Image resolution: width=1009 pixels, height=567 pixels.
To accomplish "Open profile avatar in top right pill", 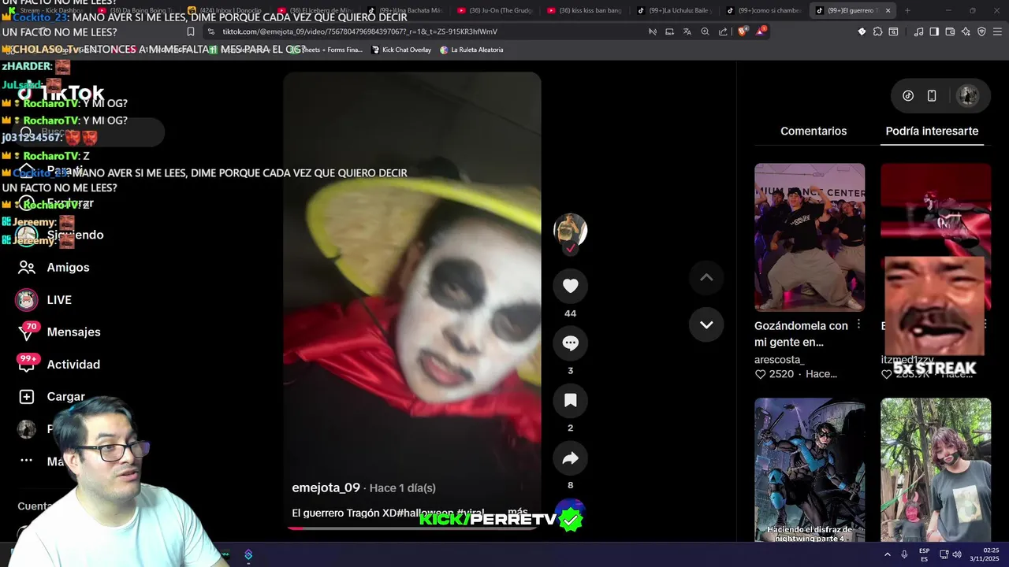I will (967, 96).
